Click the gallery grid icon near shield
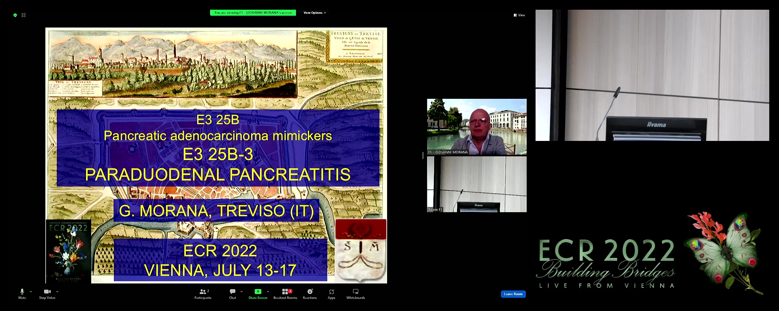Viewport: 779px width, 311px height. point(24,15)
